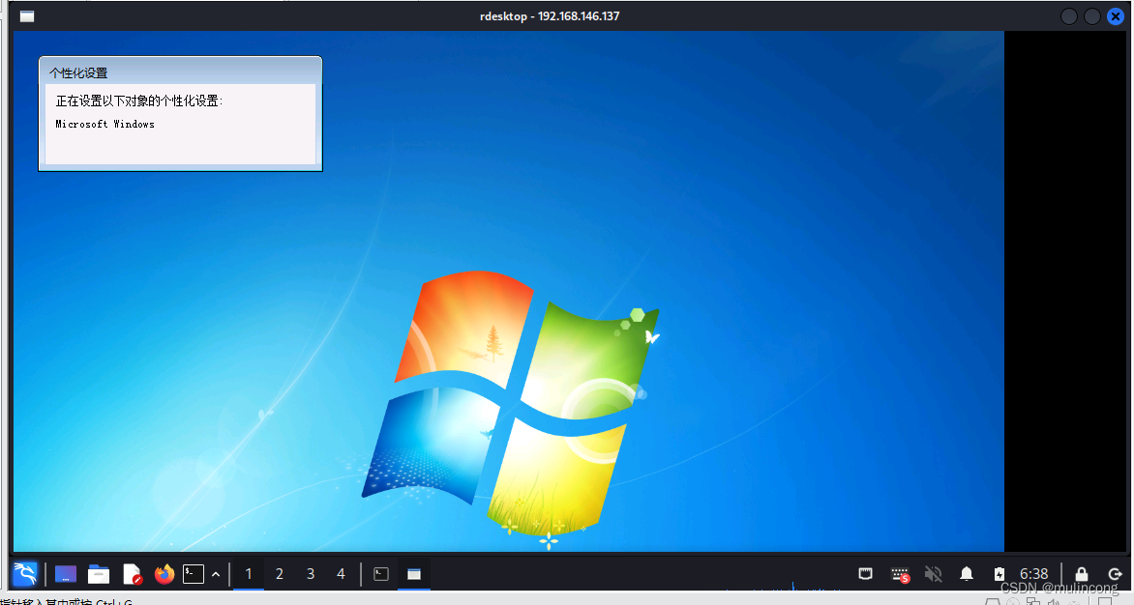Switch to workspace 3
Screen dimensions: 1134x605
pos(311,574)
